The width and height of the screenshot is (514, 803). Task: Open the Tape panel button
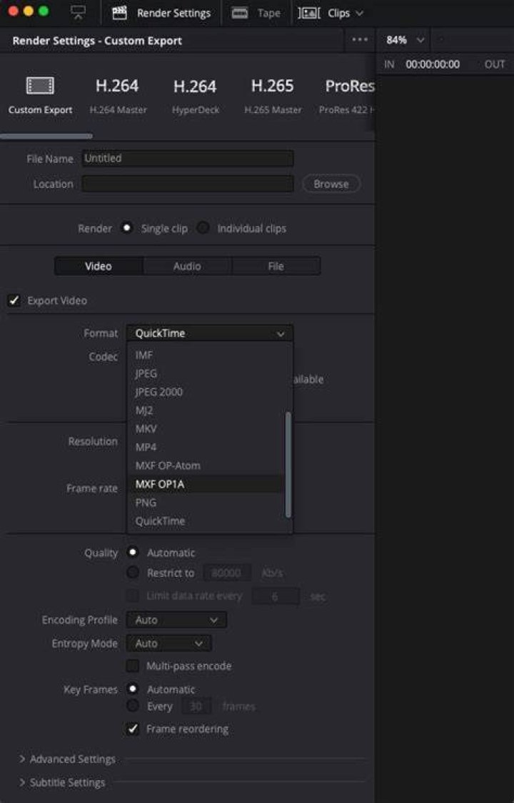click(256, 13)
